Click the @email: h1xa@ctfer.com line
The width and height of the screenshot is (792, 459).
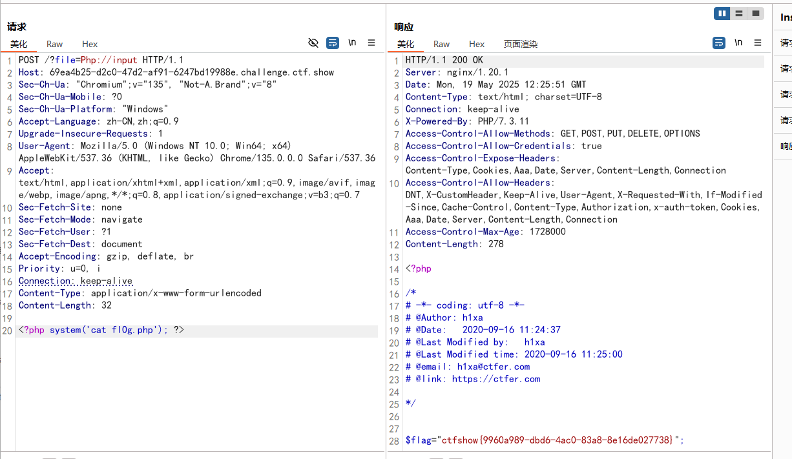468,367
